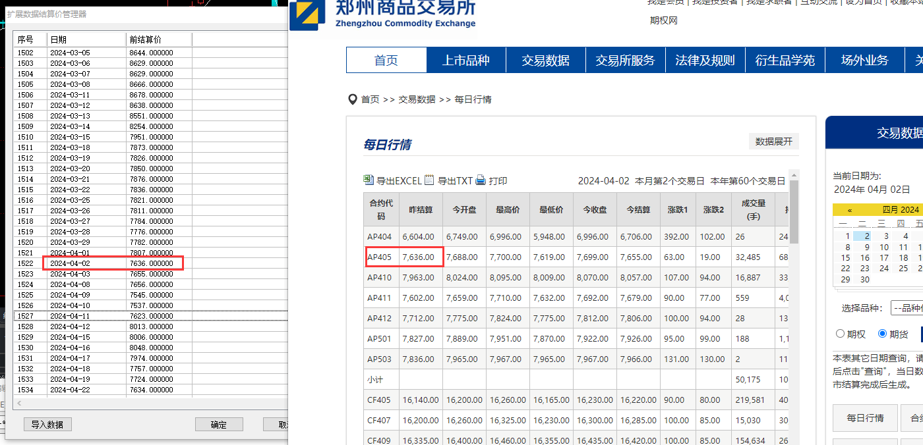
Task: Open the 首页 navigation tab
Action: pos(386,60)
